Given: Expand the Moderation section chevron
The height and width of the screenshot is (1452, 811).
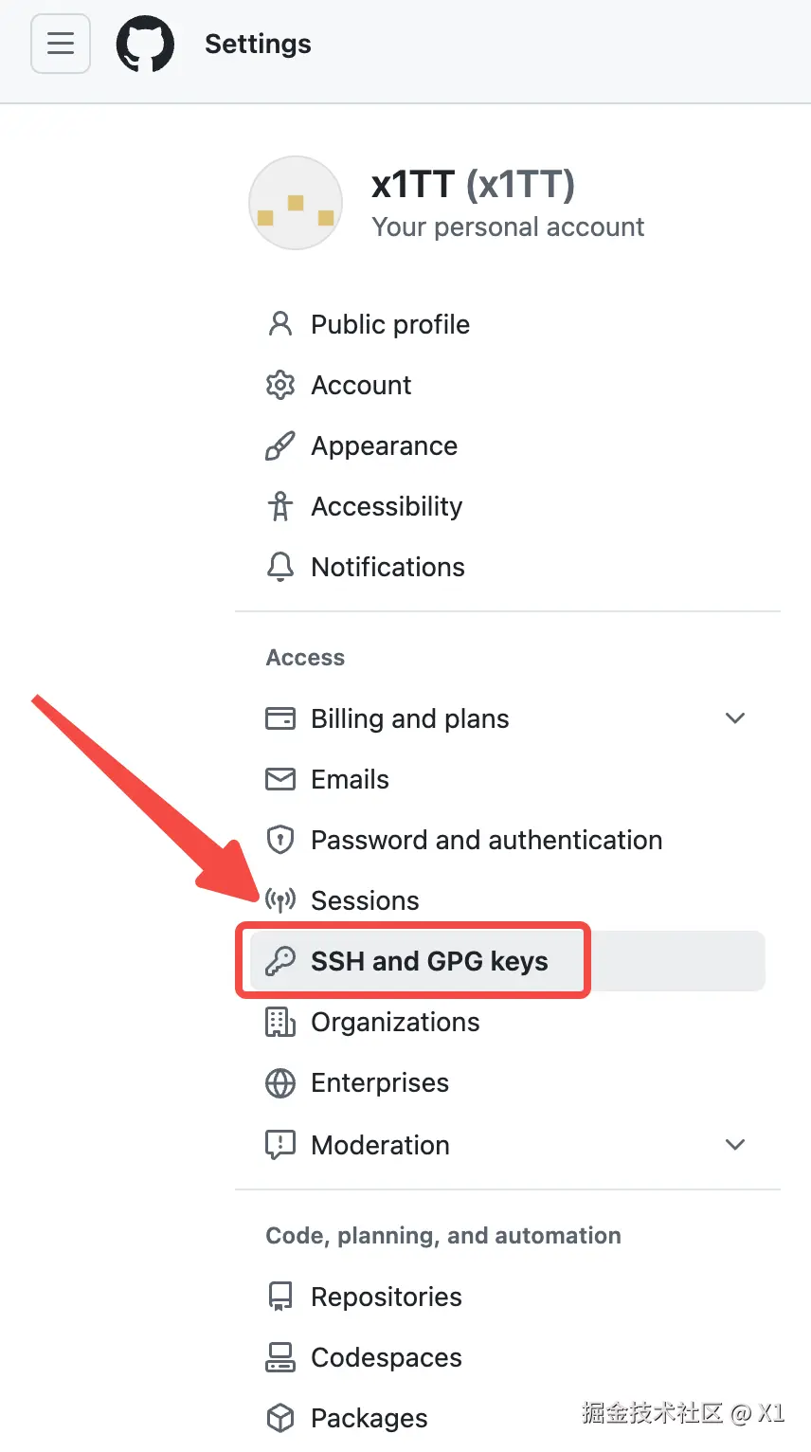Looking at the screenshot, I should click(734, 1145).
